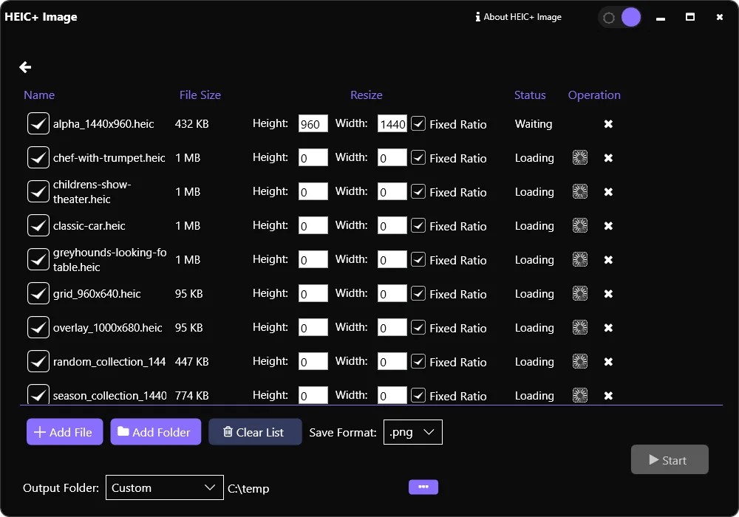The width and height of the screenshot is (739, 517).
Task: Remove childrens-show-theater.heic with its X icon
Action: click(x=608, y=191)
